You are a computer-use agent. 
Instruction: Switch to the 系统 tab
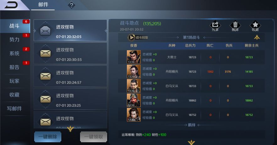[x=14, y=54]
